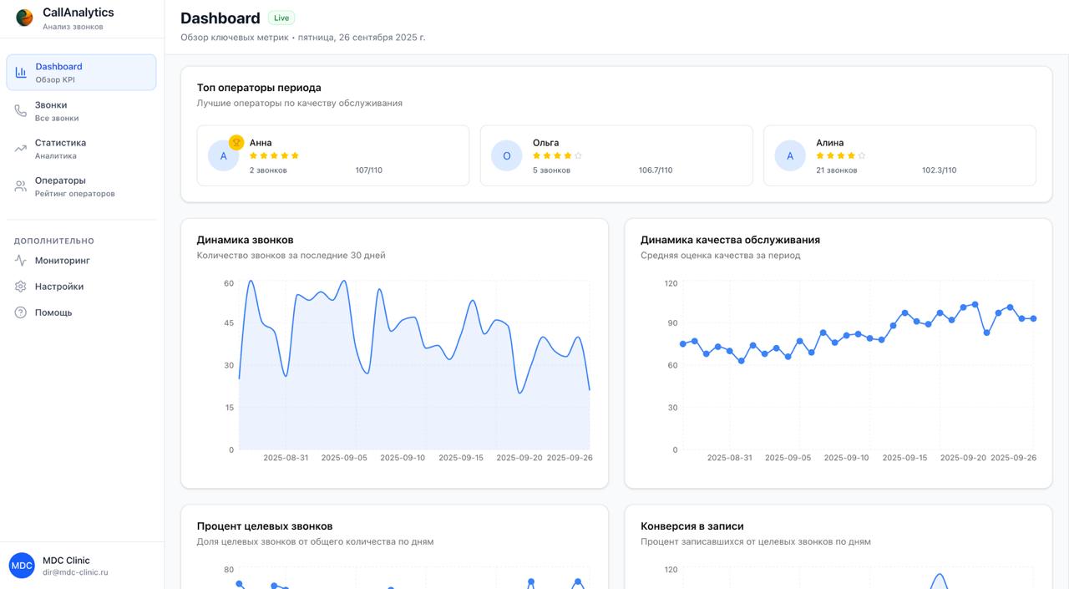The height and width of the screenshot is (589, 1069).
Task: Click the gear icon beside Настройки
Action: (21, 287)
